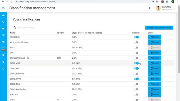Enable visibility for eCCC Bat
This screenshot has height=101, width=180.
coord(136,95)
